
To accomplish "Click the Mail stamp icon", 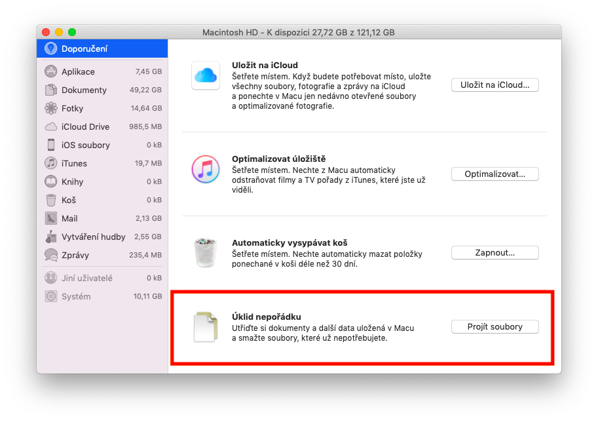I will [x=50, y=218].
